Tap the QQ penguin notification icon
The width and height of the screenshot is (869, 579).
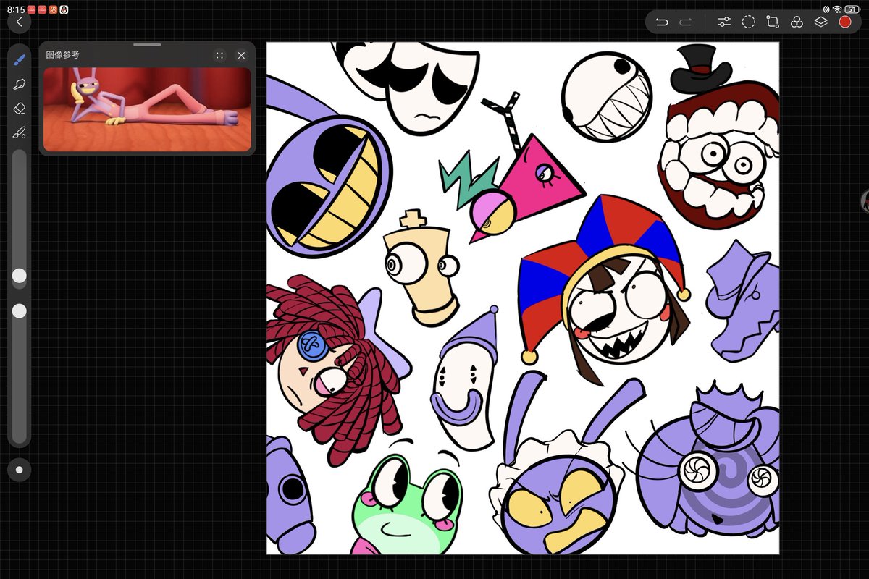click(64, 9)
